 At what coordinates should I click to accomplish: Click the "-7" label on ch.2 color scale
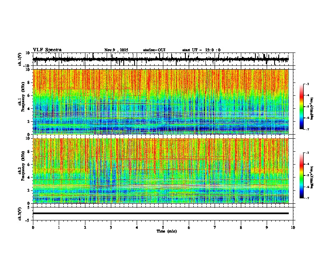point(307,198)
